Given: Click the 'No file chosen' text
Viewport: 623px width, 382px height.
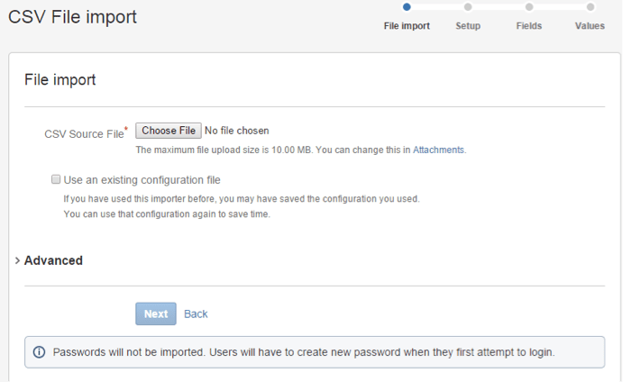Looking at the screenshot, I should coord(237,131).
